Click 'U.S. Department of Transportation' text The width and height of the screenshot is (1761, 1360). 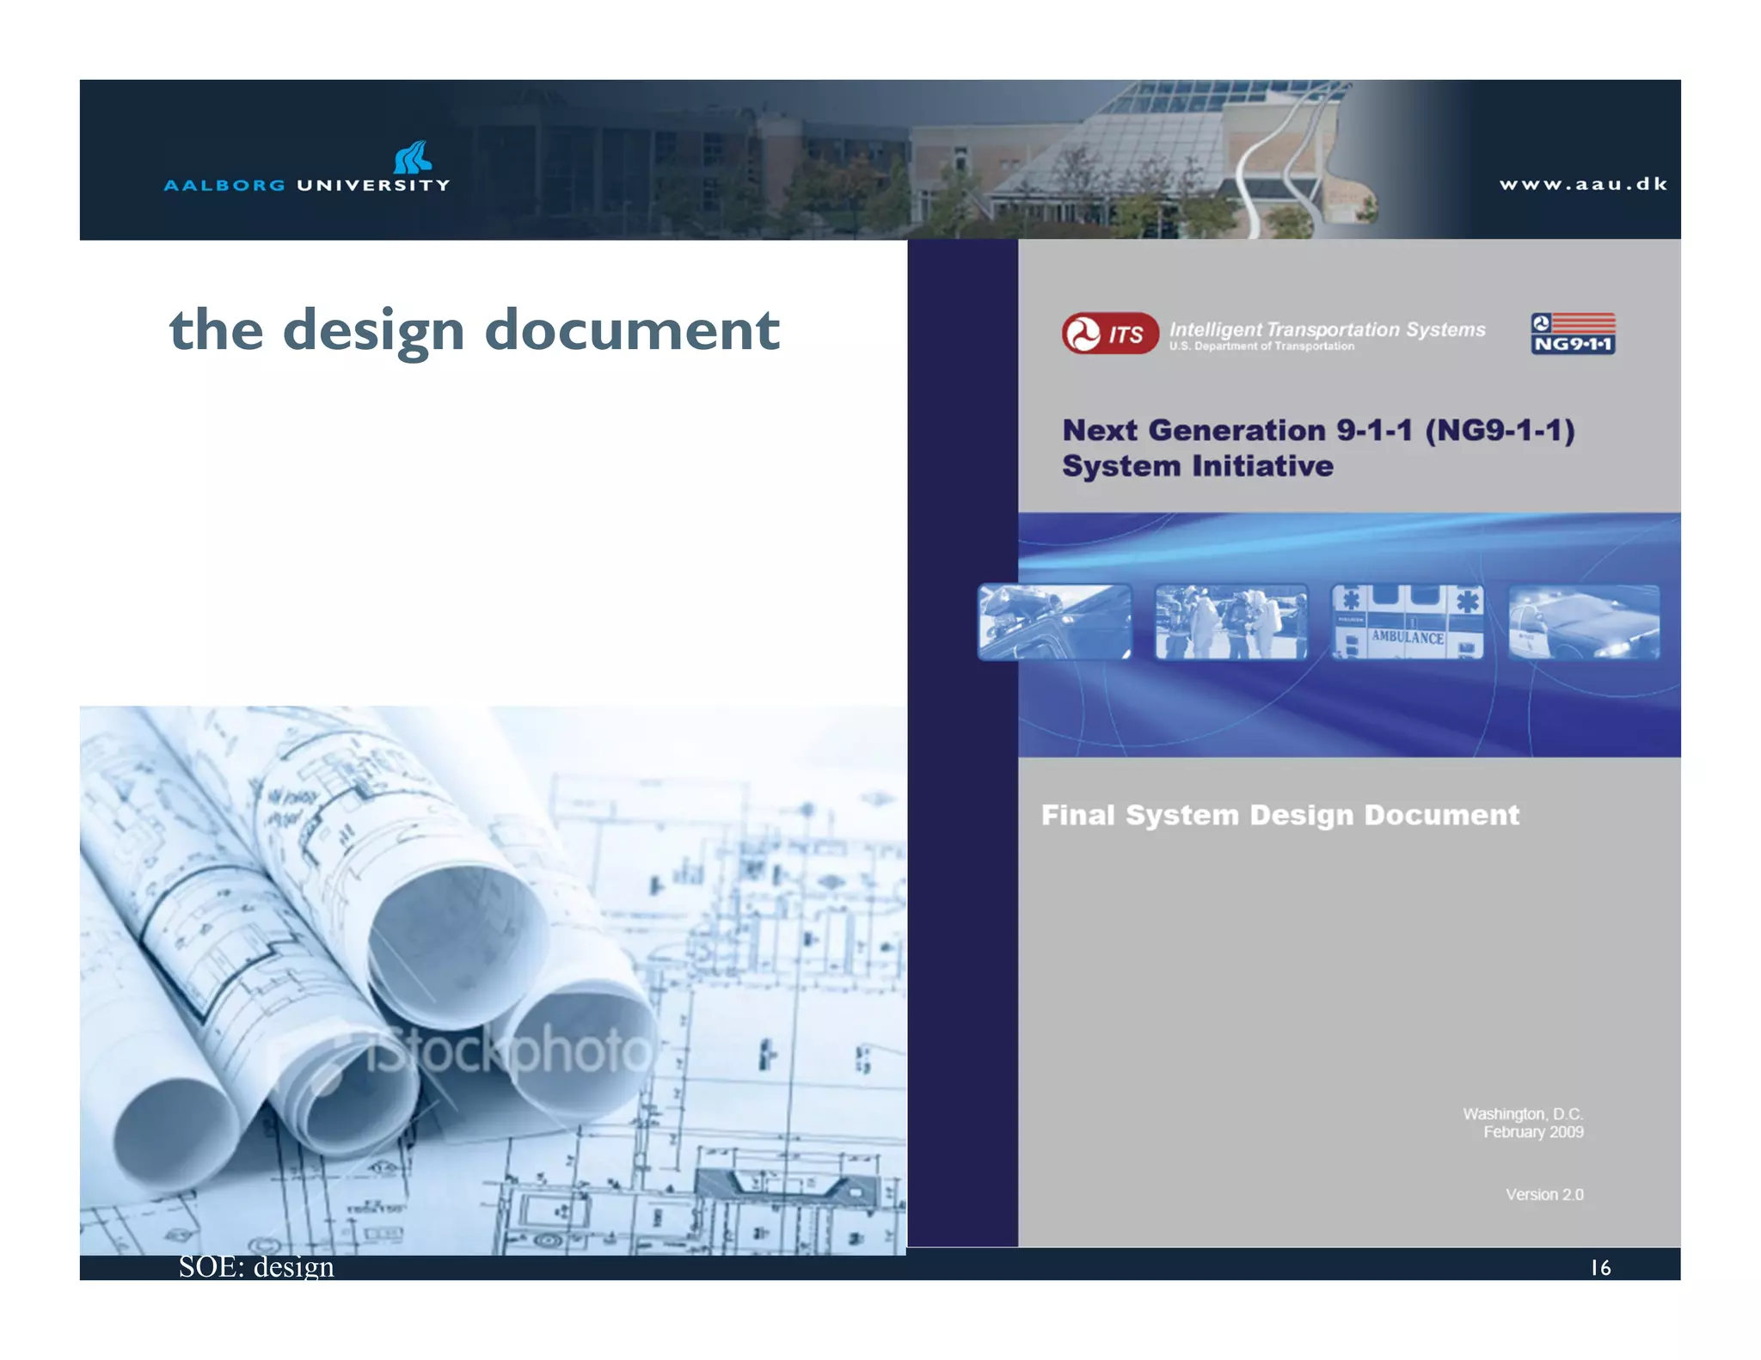click(1261, 346)
